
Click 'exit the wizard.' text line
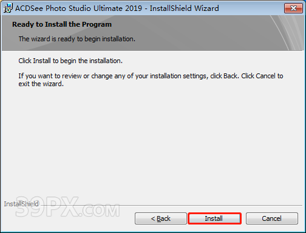click(41, 84)
